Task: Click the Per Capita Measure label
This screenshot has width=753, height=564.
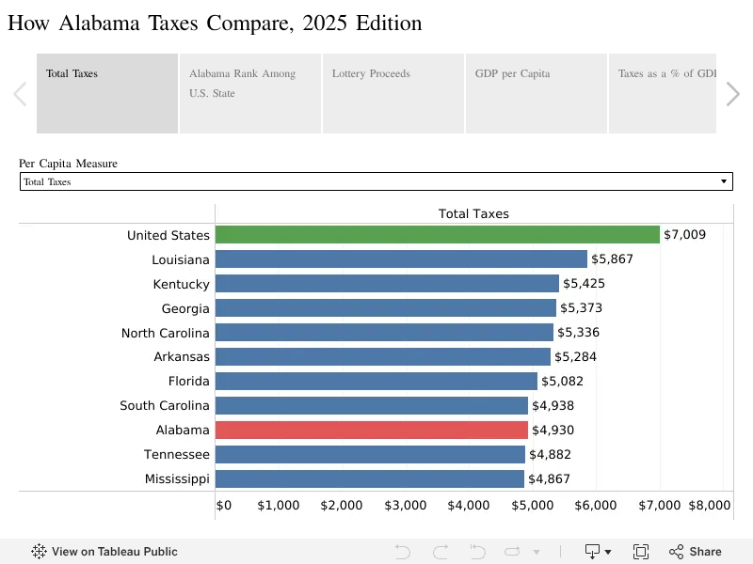Action: 68,164
